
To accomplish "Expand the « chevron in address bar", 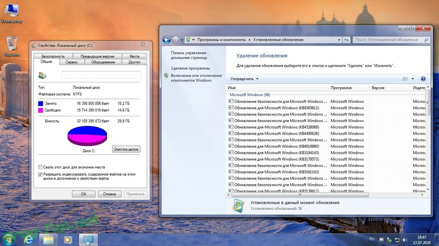I will coord(193,40).
